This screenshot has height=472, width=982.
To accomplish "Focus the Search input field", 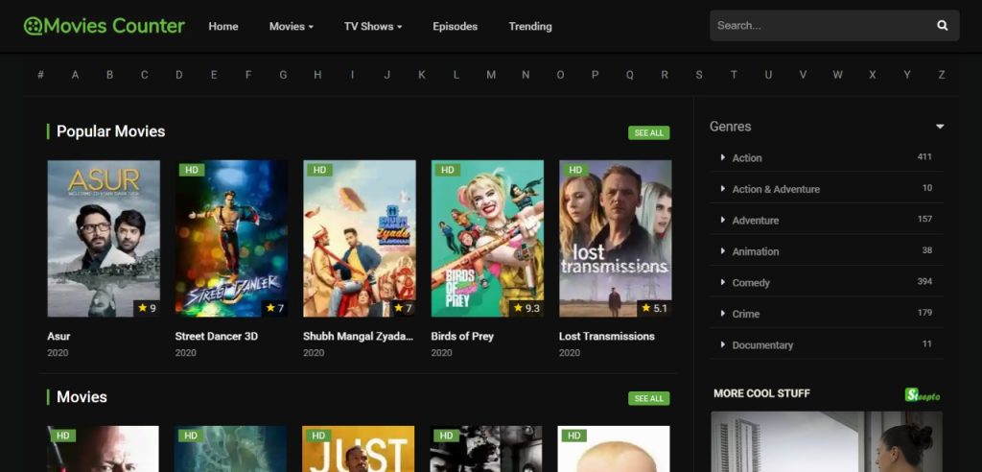I will pyautogui.click(x=821, y=26).
